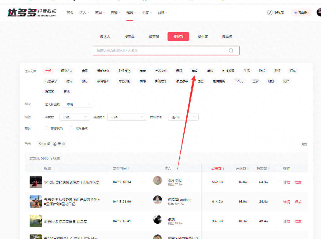Switch to the 搜直播 tab
The width and height of the screenshot is (321, 239).
coord(154,36)
